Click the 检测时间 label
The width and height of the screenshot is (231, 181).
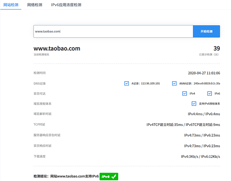tap(39, 73)
